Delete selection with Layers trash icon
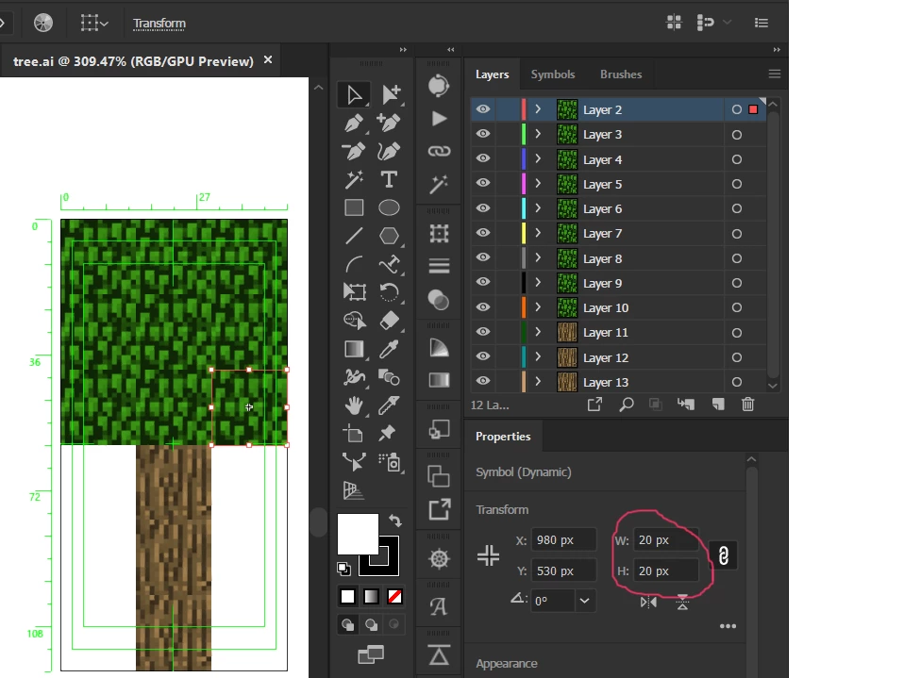904x678 pixels. 747,405
